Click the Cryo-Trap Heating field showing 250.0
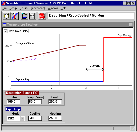 click(55, 118)
